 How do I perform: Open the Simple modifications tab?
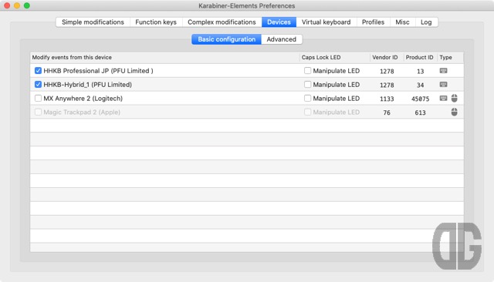(x=93, y=22)
